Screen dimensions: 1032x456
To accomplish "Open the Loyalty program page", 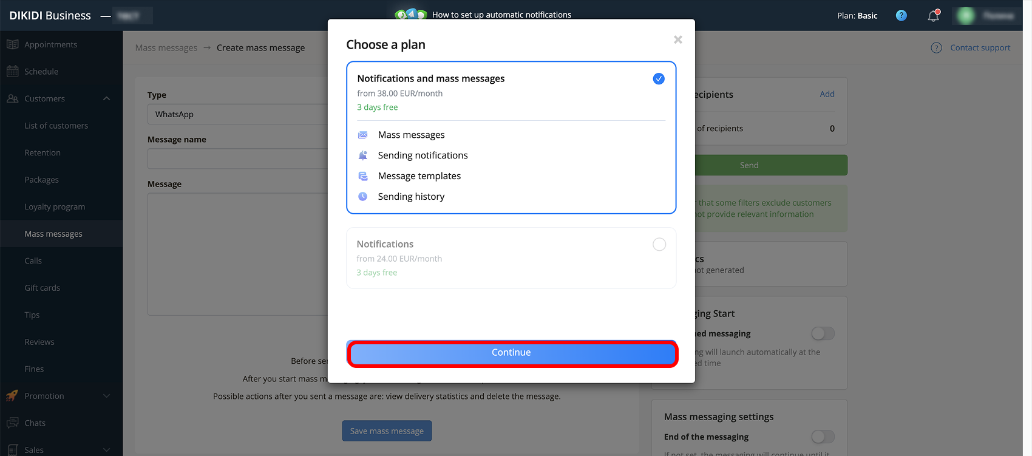I will coord(55,207).
